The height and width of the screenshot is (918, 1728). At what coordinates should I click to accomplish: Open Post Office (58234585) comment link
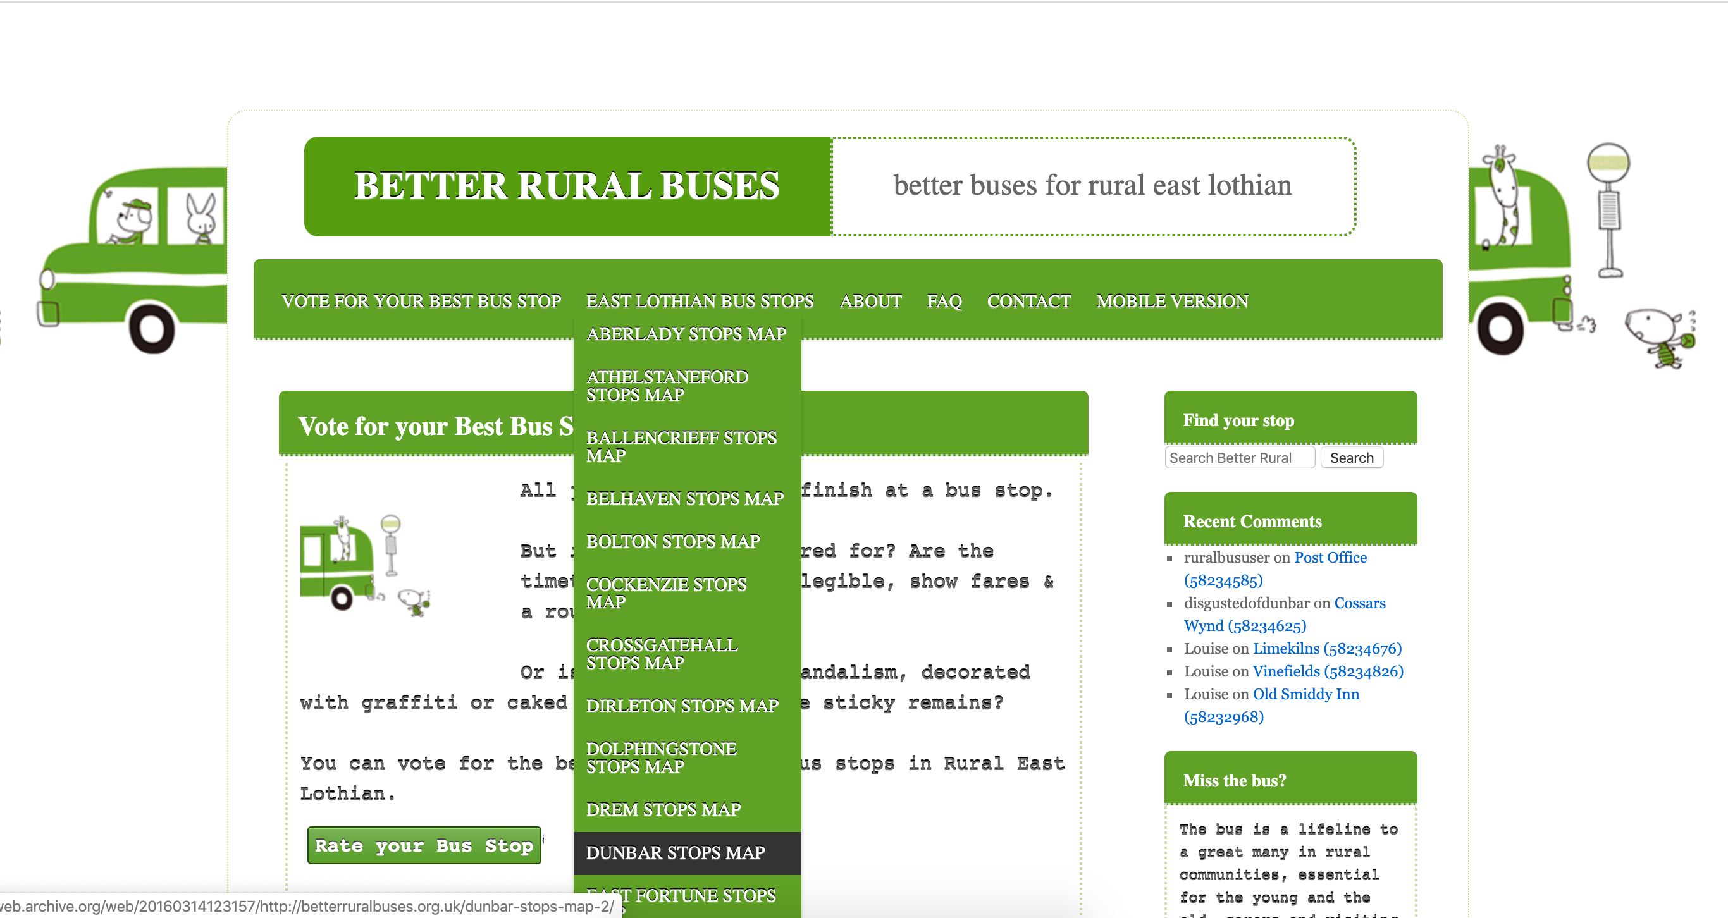(x=1330, y=557)
